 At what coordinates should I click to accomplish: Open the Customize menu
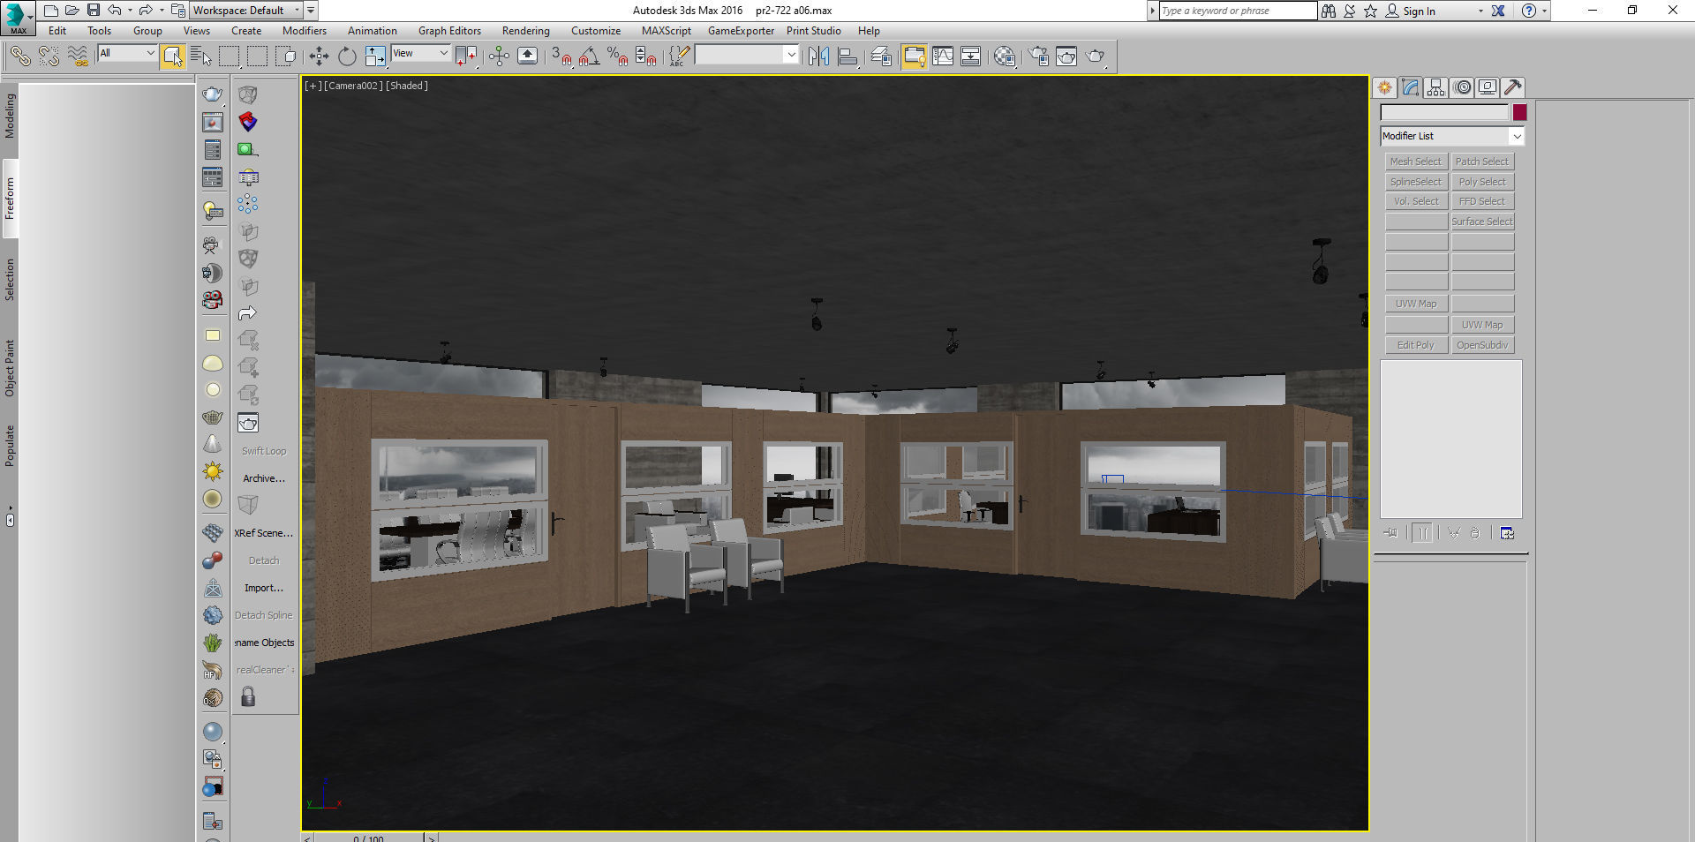(x=596, y=31)
